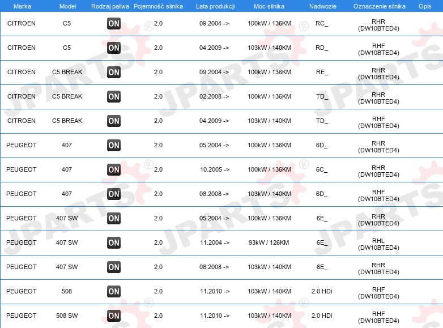Click 100kW / 136KM in the 6C_ row
Screen dimensions: 443x328
[269, 169]
